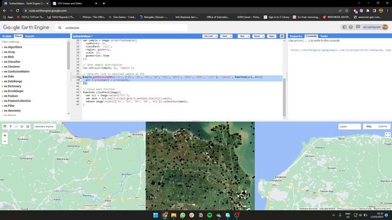The image size is (392, 220).
Task: Open new browser tab
Action: click(x=104, y=4)
